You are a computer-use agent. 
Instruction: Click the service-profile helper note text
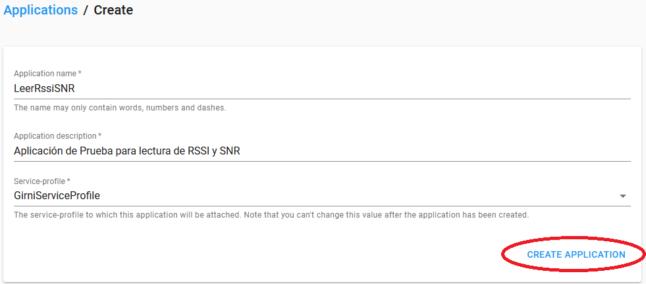tap(271, 215)
